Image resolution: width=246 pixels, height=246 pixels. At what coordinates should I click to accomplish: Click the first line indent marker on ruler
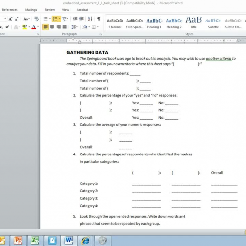(x=73, y=39)
